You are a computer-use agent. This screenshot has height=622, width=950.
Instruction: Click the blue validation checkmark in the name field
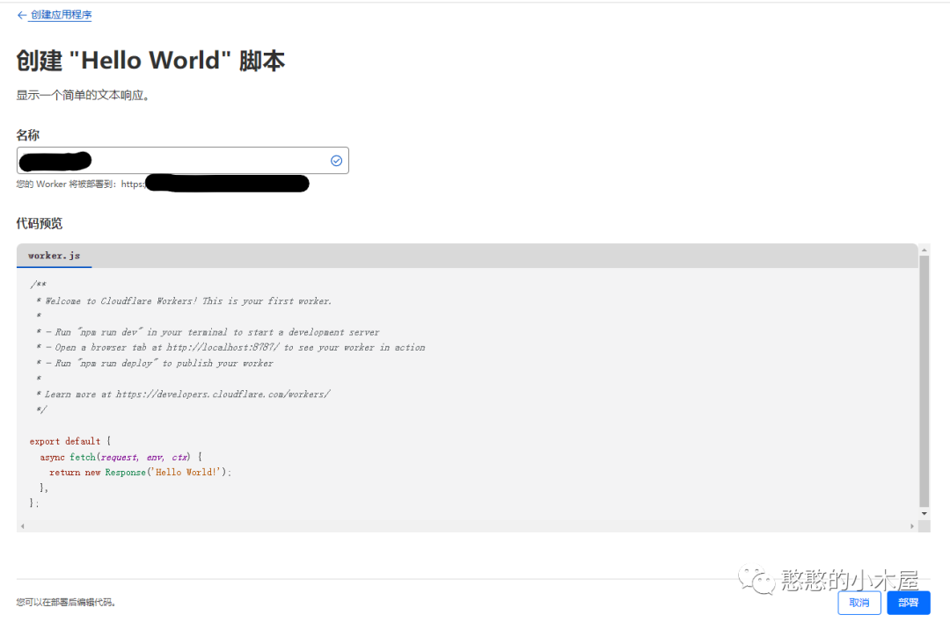tap(336, 160)
